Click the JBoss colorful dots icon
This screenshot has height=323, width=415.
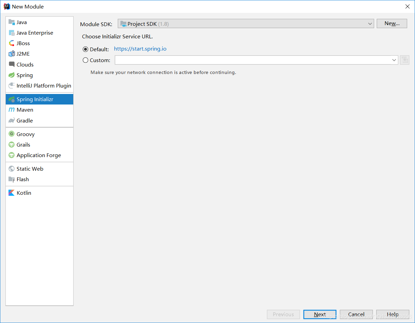pyautogui.click(x=12, y=43)
